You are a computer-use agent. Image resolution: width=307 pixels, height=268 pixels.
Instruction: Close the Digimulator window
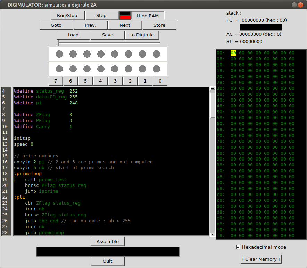click(300, 5)
